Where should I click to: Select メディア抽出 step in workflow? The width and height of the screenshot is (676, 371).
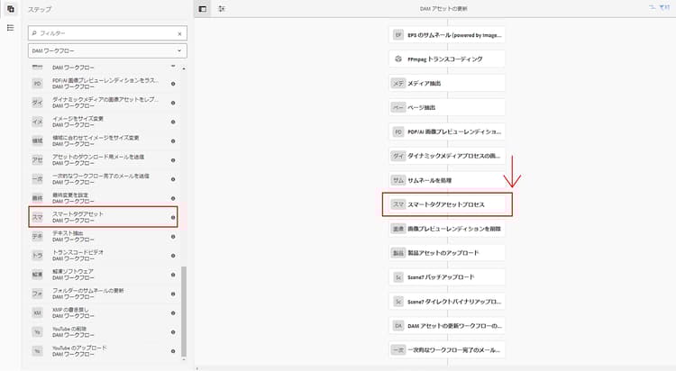tap(447, 83)
